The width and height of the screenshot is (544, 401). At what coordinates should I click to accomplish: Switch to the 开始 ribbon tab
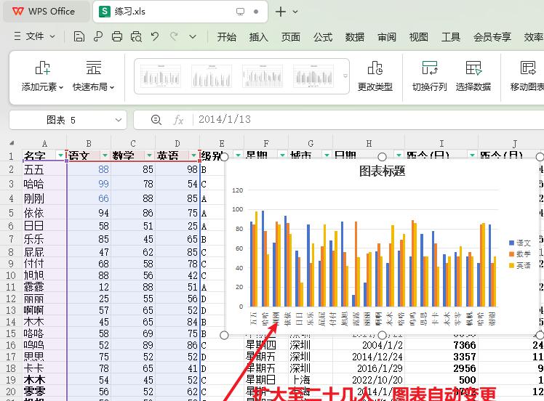tap(227, 37)
